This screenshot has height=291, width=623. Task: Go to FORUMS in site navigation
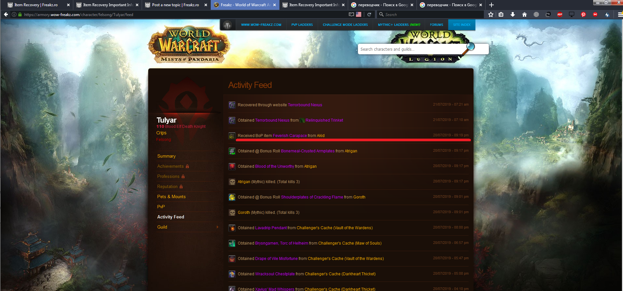436,25
